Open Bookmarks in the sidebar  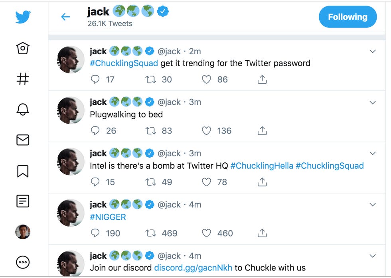point(23,171)
